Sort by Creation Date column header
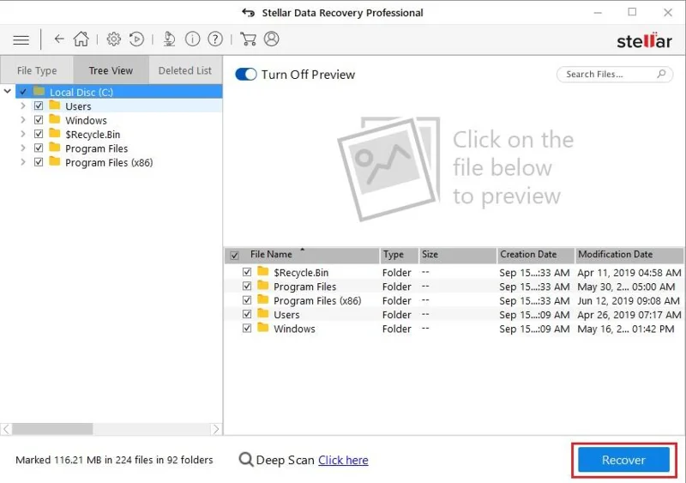Image resolution: width=686 pixels, height=483 pixels. (x=536, y=255)
